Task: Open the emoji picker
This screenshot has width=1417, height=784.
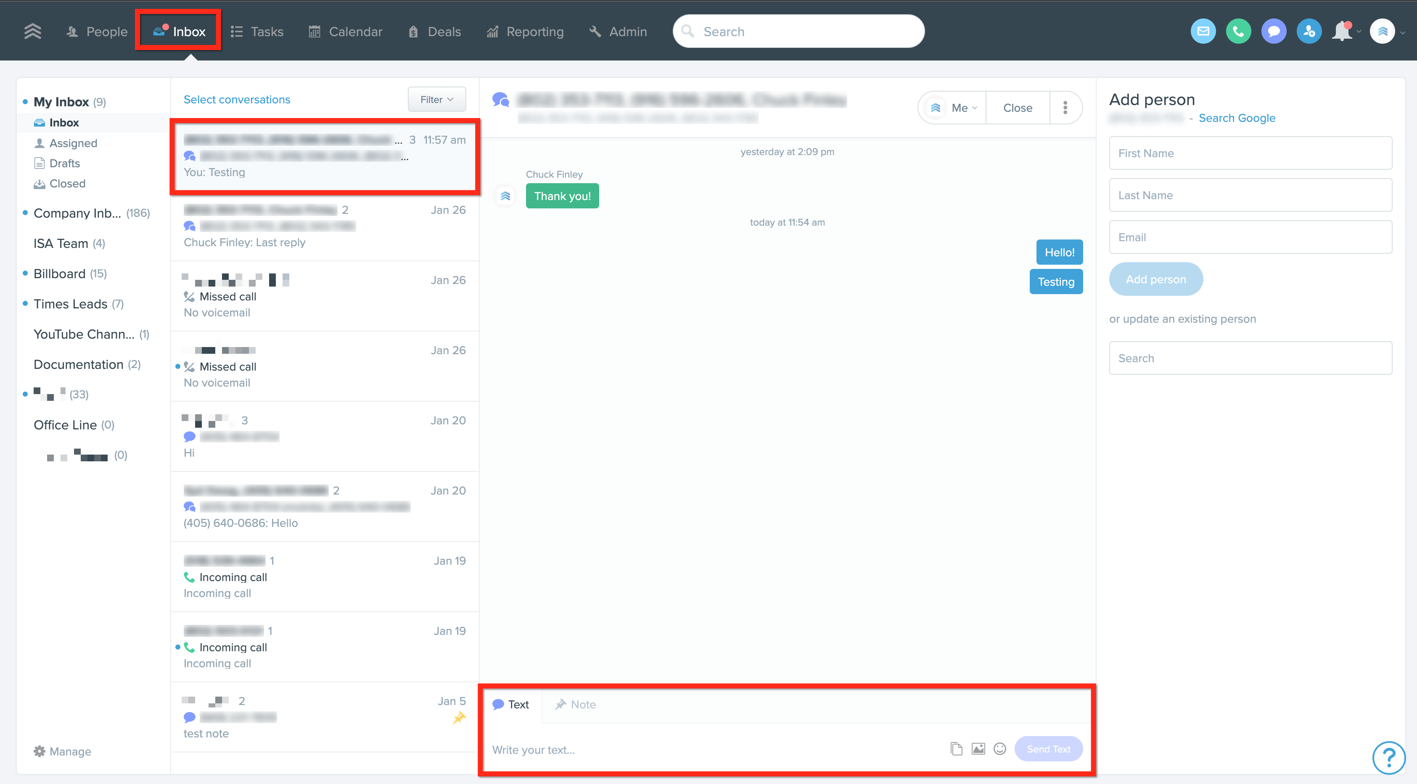Action: tap(999, 749)
